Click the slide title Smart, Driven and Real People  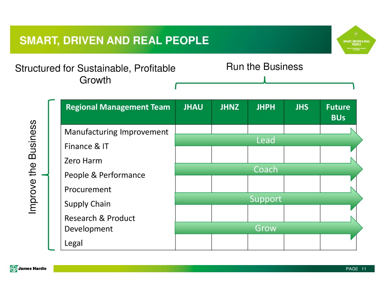point(114,40)
